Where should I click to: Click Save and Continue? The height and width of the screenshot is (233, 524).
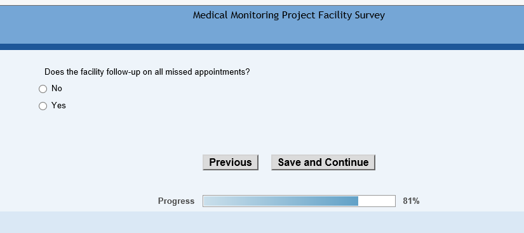point(323,162)
